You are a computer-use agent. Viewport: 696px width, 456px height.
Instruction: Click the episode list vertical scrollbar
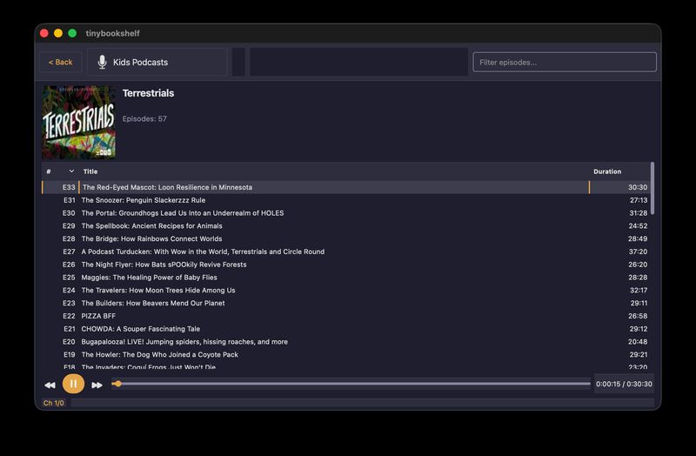pyautogui.click(x=652, y=189)
